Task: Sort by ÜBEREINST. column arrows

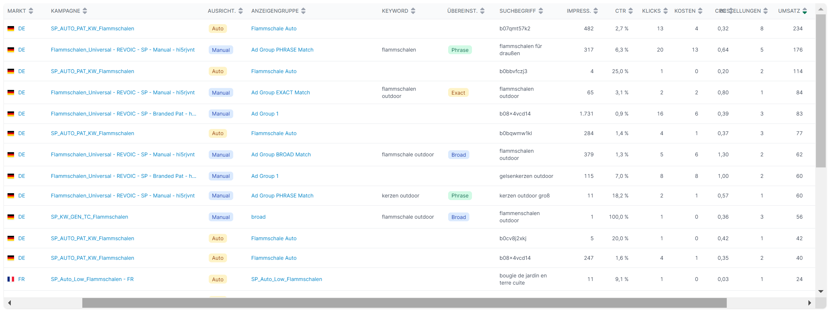Action: tap(482, 11)
